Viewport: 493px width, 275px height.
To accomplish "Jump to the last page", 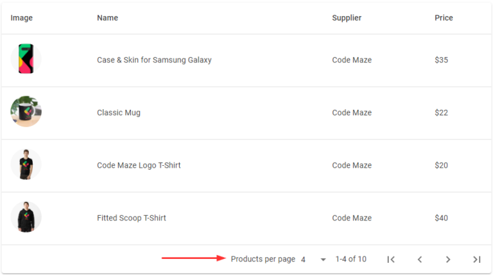I will pyautogui.click(x=476, y=260).
